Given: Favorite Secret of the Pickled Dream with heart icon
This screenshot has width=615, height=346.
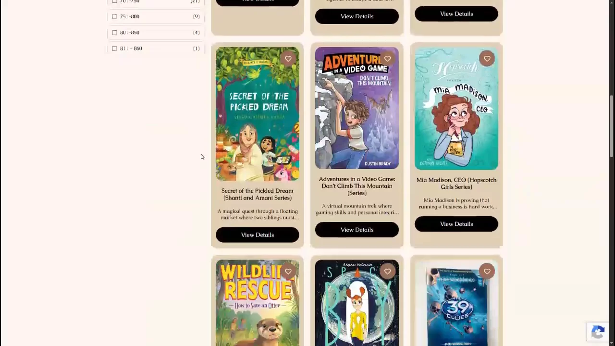Looking at the screenshot, I should [288, 59].
